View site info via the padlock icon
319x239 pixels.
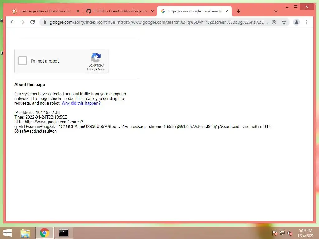click(x=45, y=22)
